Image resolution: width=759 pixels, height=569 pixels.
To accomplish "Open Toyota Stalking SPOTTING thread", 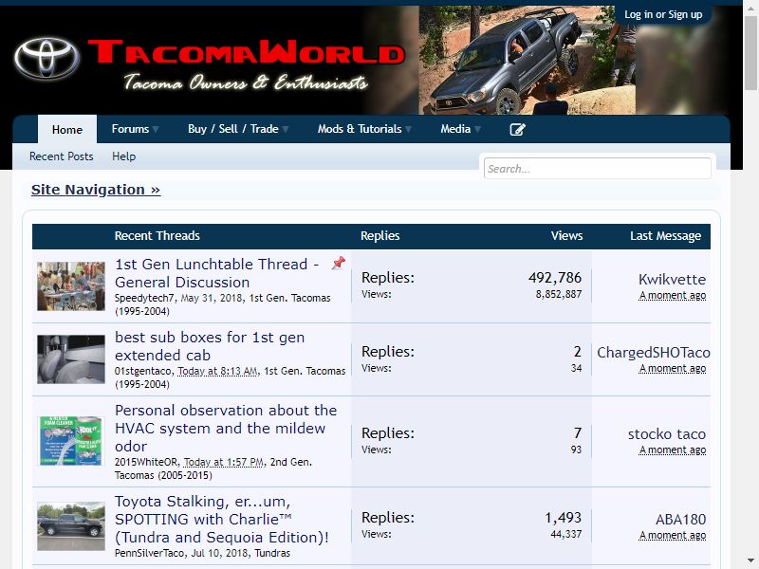I will click(x=222, y=519).
